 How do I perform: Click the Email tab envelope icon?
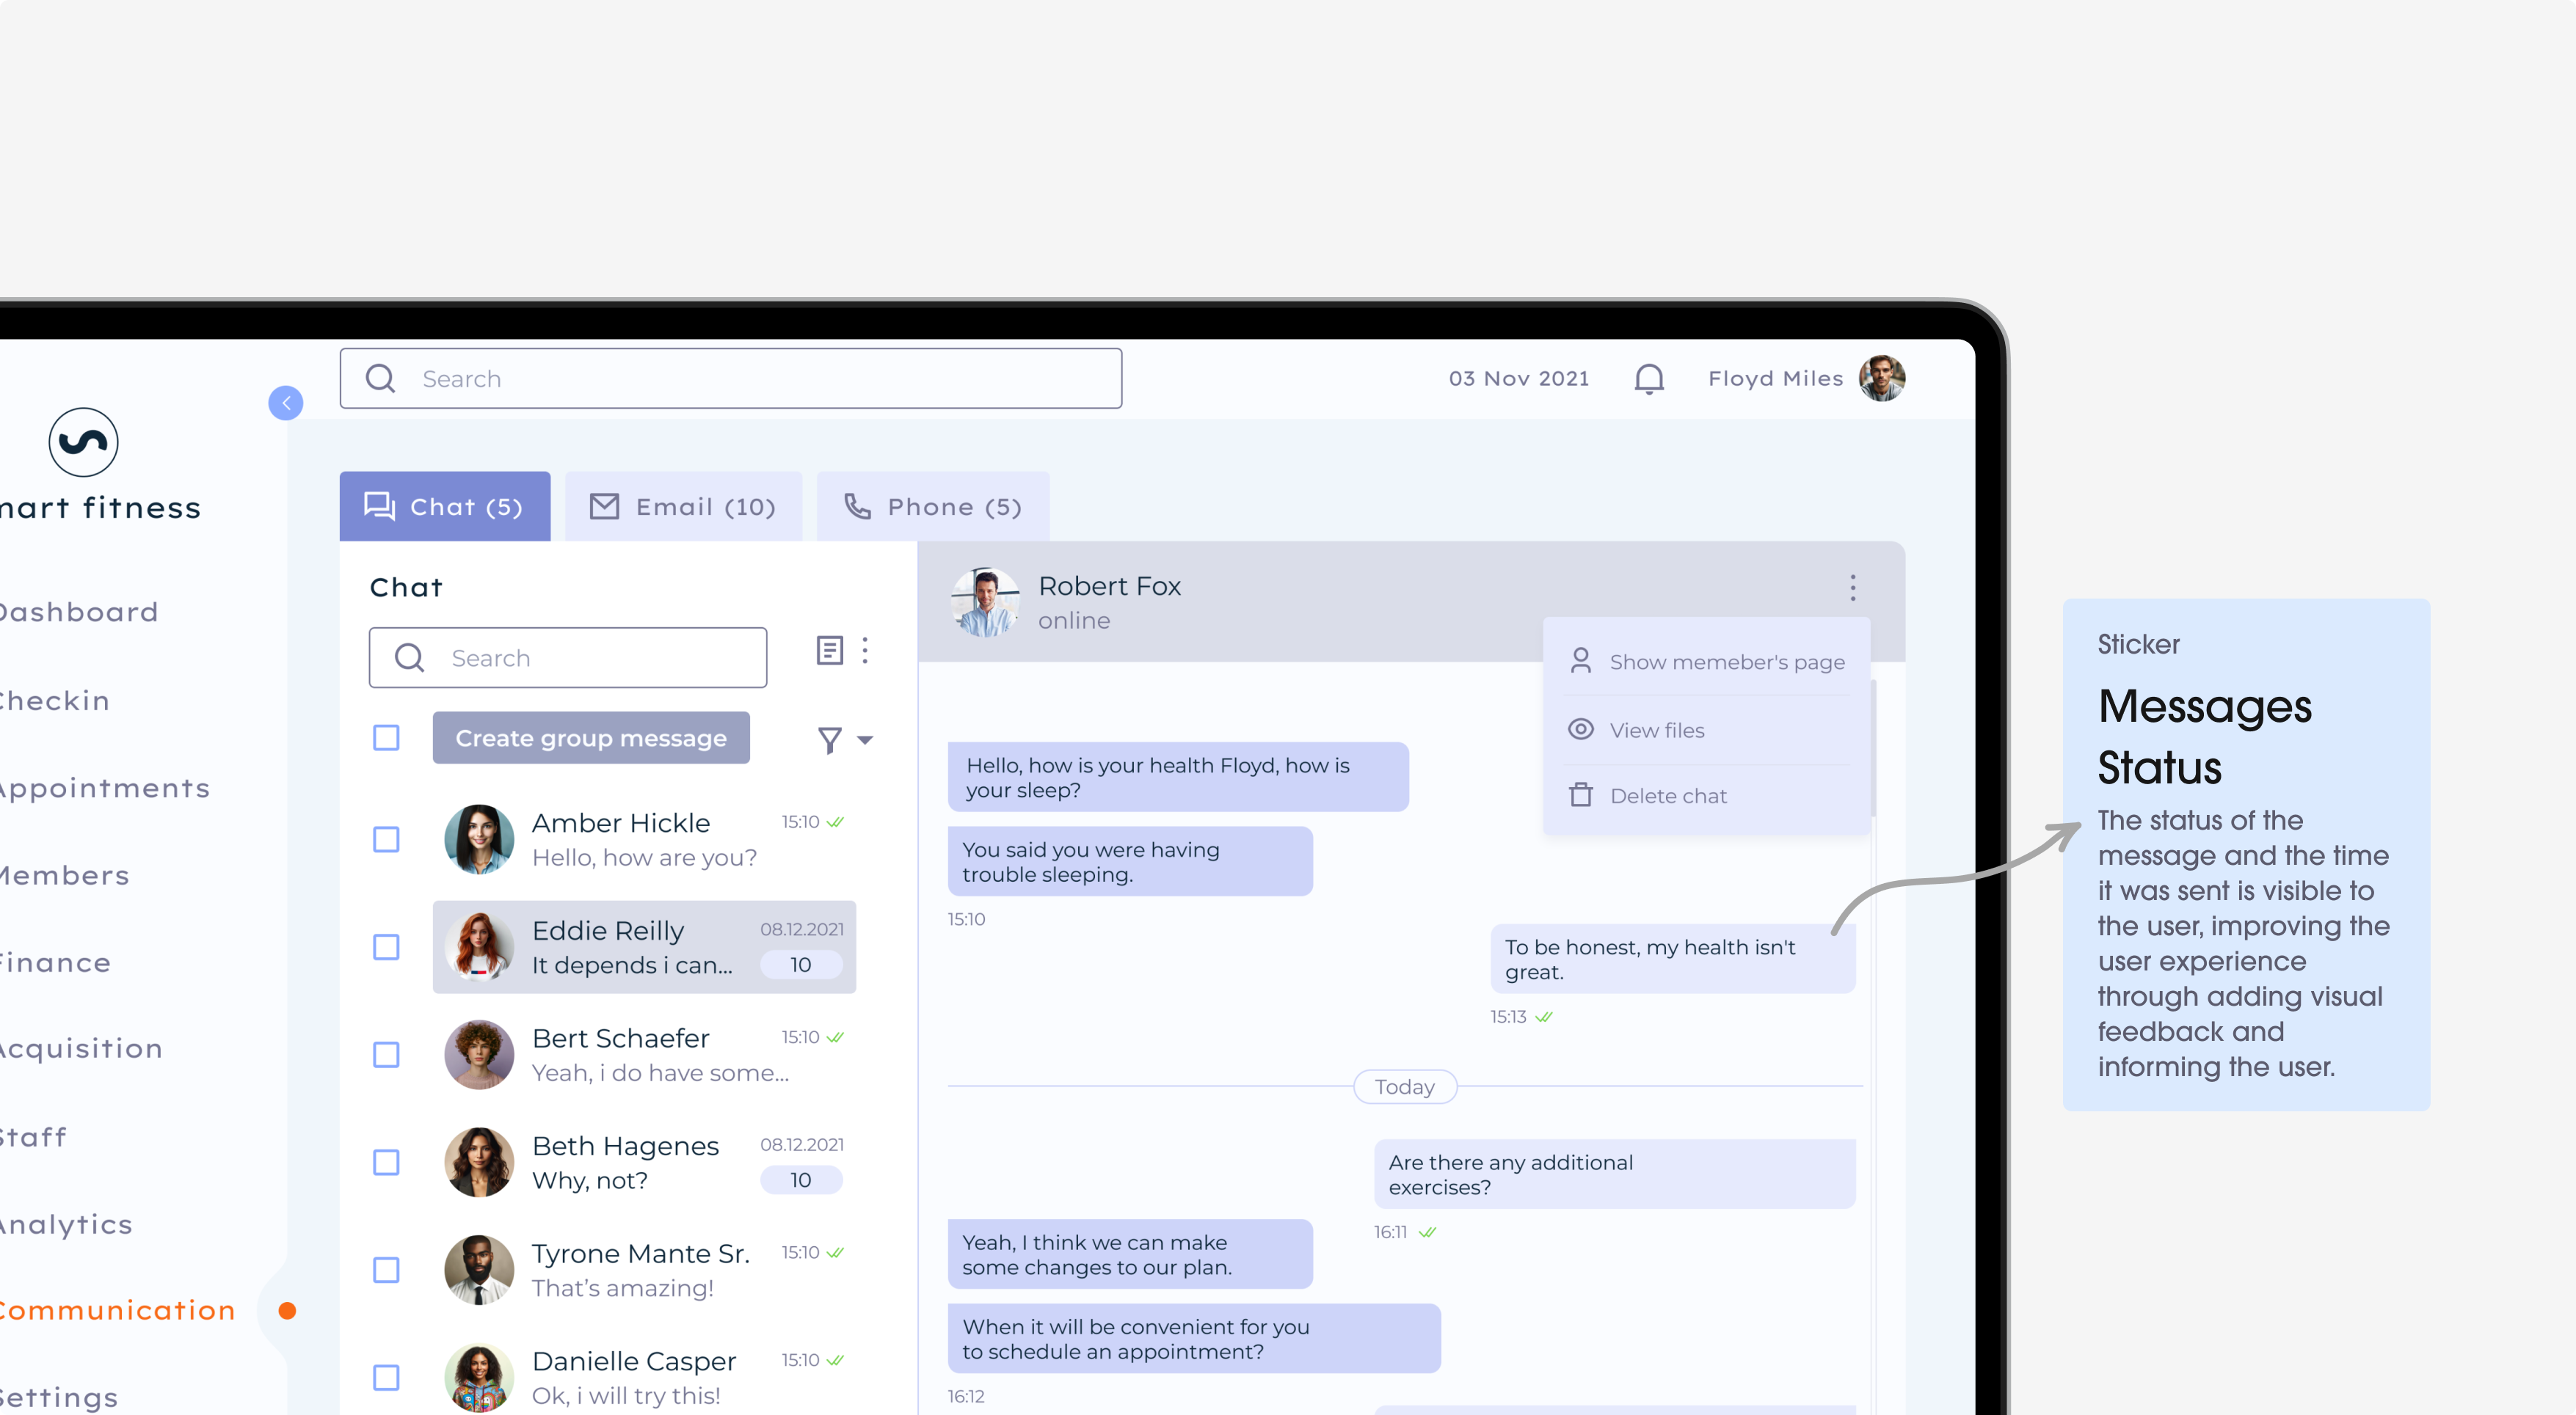point(604,507)
